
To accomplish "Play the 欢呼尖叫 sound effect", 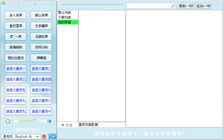I will point(41,47).
